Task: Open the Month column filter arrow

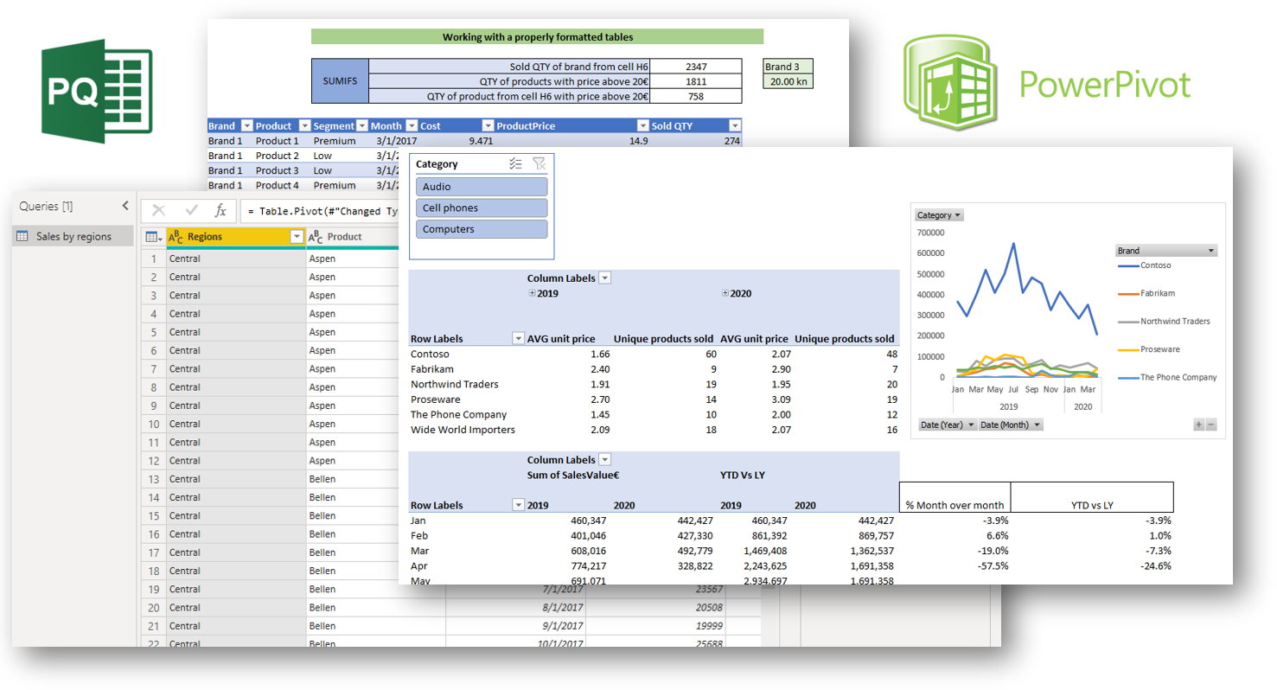Action: pos(412,126)
